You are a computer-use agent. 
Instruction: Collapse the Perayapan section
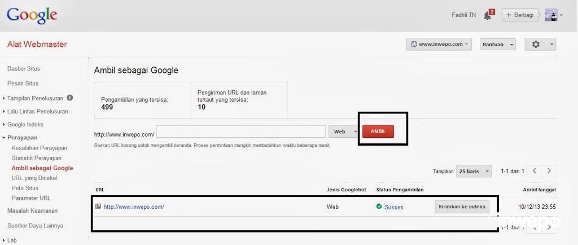coord(22,137)
